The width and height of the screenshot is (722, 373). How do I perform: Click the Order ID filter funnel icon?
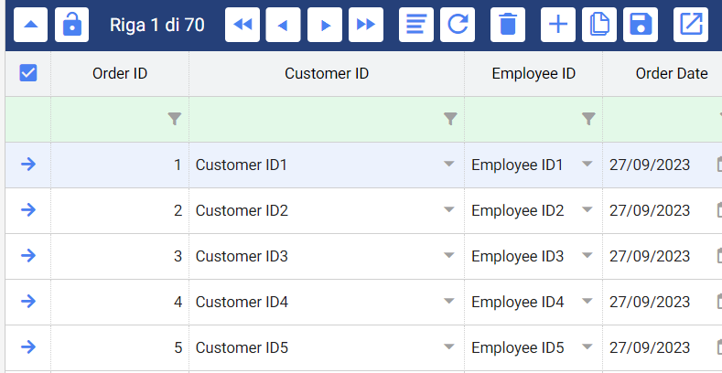click(x=175, y=119)
